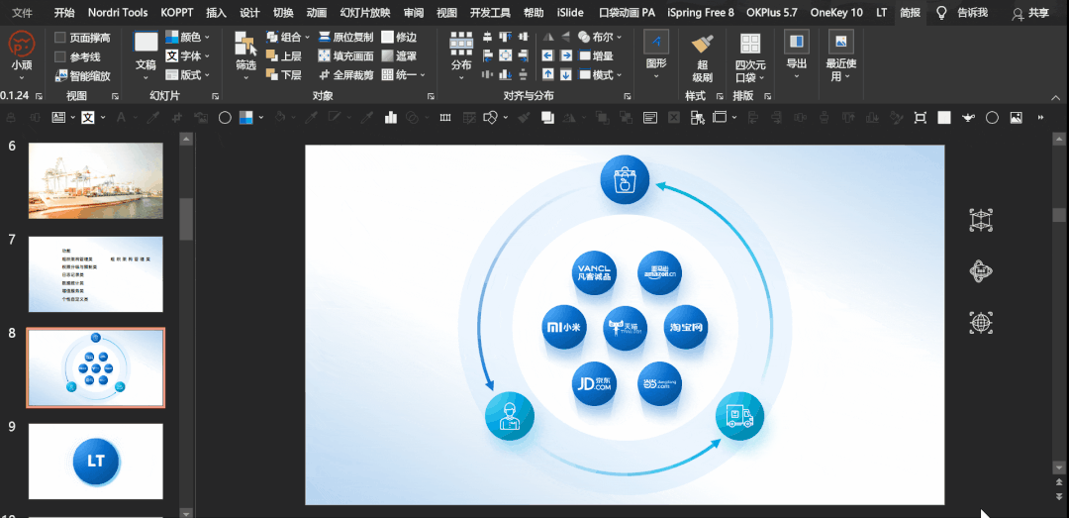Click the 360 rotate icon beside slide
This screenshot has height=518, width=1069.
point(981,271)
